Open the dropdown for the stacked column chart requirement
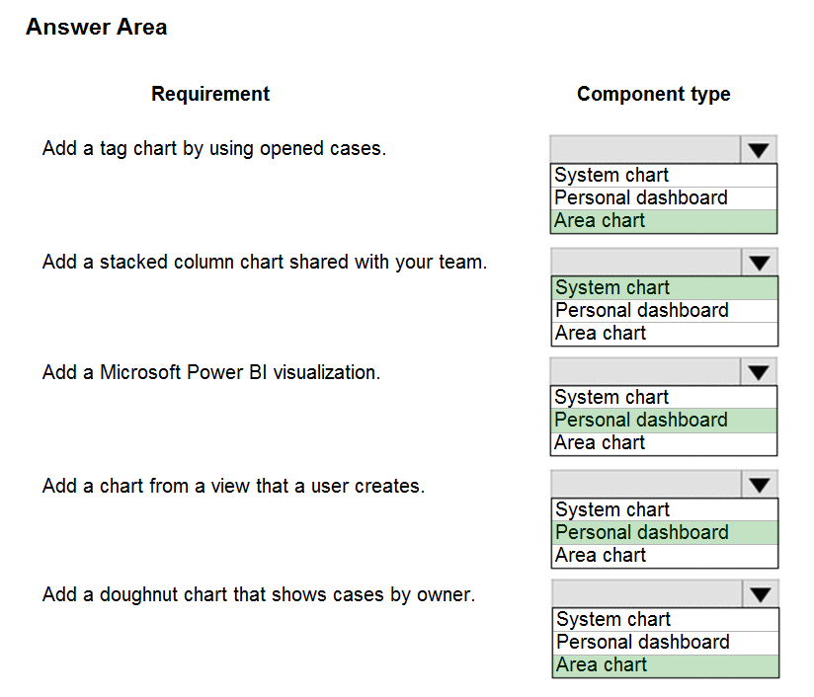Image resolution: width=814 pixels, height=697 pixels. [x=758, y=263]
